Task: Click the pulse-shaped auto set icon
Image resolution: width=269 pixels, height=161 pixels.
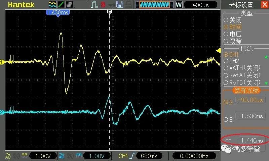Action: pyautogui.click(x=94, y=5)
